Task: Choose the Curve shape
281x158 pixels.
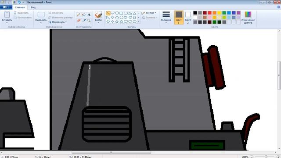Action: (112, 13)
